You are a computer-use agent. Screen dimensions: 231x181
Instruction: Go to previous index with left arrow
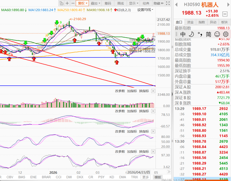pyautogui.click(x=176, y=5)
